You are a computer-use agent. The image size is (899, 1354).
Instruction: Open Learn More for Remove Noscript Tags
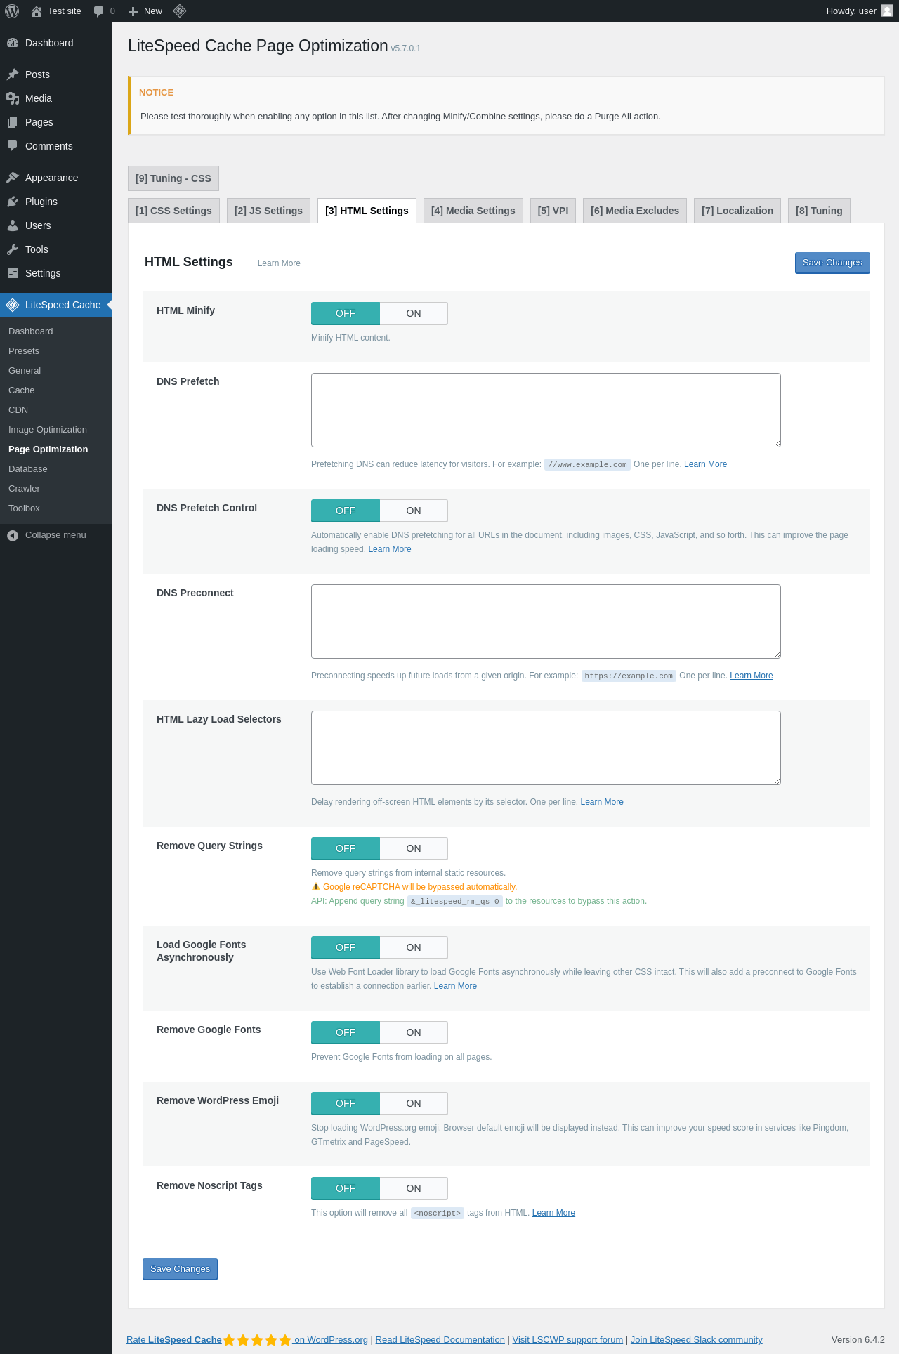coord(553,1213)
